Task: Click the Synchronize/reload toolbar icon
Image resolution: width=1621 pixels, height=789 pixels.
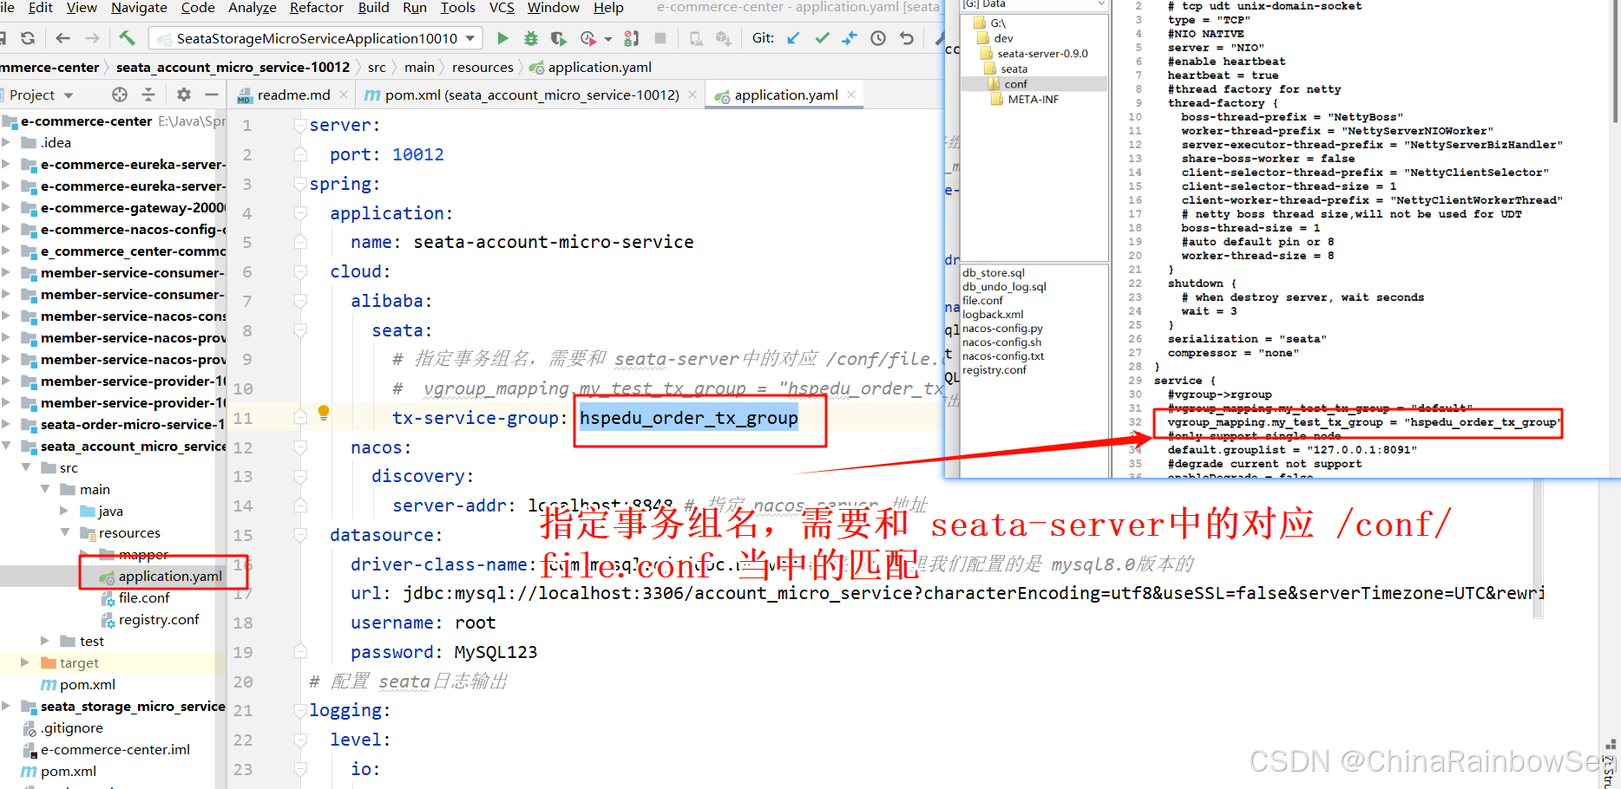Action: click(28, 38)
